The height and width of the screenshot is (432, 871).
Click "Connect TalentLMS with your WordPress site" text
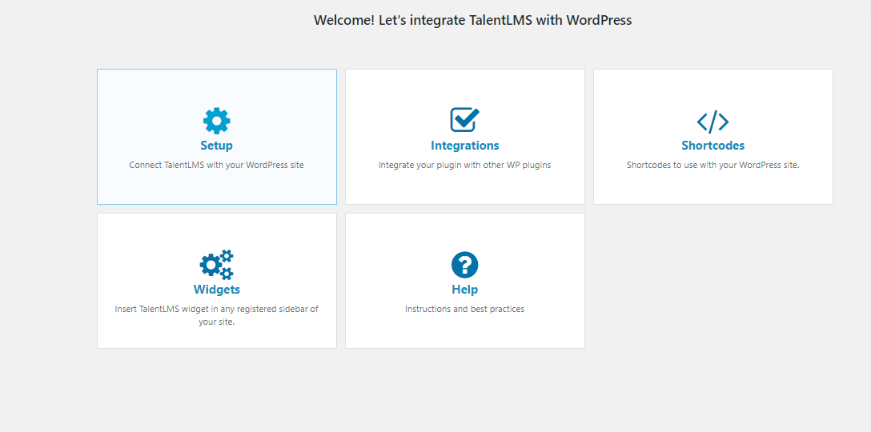point(216,166)
